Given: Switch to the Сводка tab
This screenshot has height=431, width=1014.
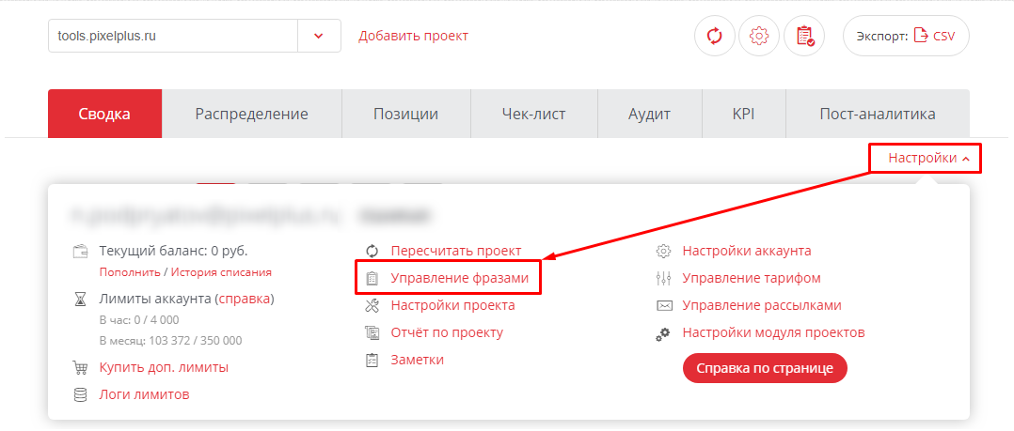Looking at the screenshot, I should point(104,115).
